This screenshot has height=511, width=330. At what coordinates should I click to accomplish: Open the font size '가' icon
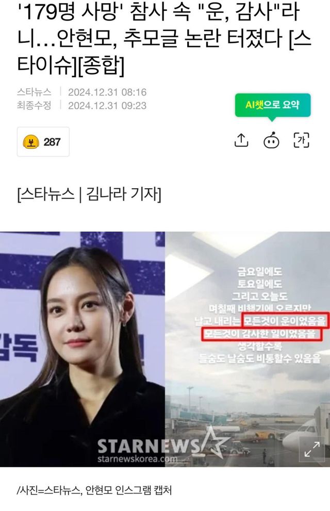302,140
